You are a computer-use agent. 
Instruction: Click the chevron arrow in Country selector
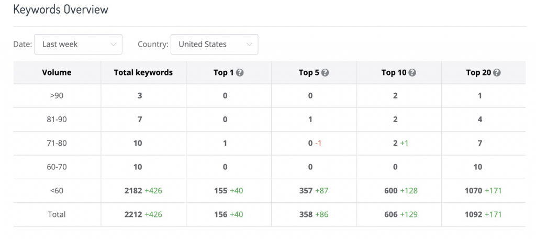pyautogui.click(x=250, y=45)
